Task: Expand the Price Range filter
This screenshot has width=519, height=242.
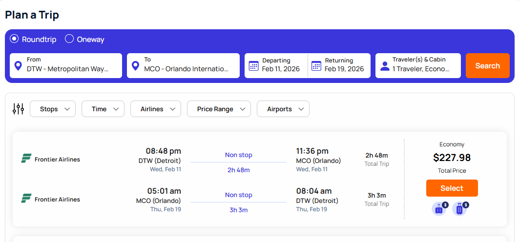Action: tap(219, 109)
